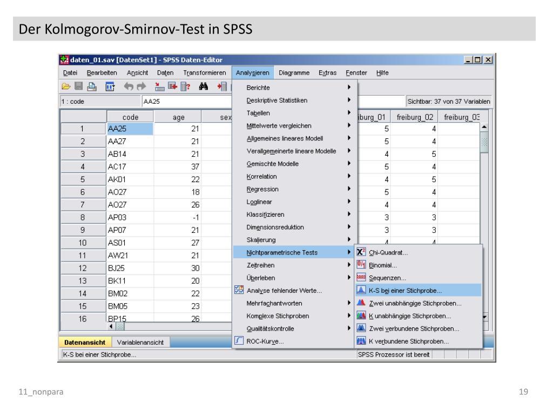Viewport: 553px width, 415px height.
Task: Open the Bearbeiten menu
Action: [102, 73]
